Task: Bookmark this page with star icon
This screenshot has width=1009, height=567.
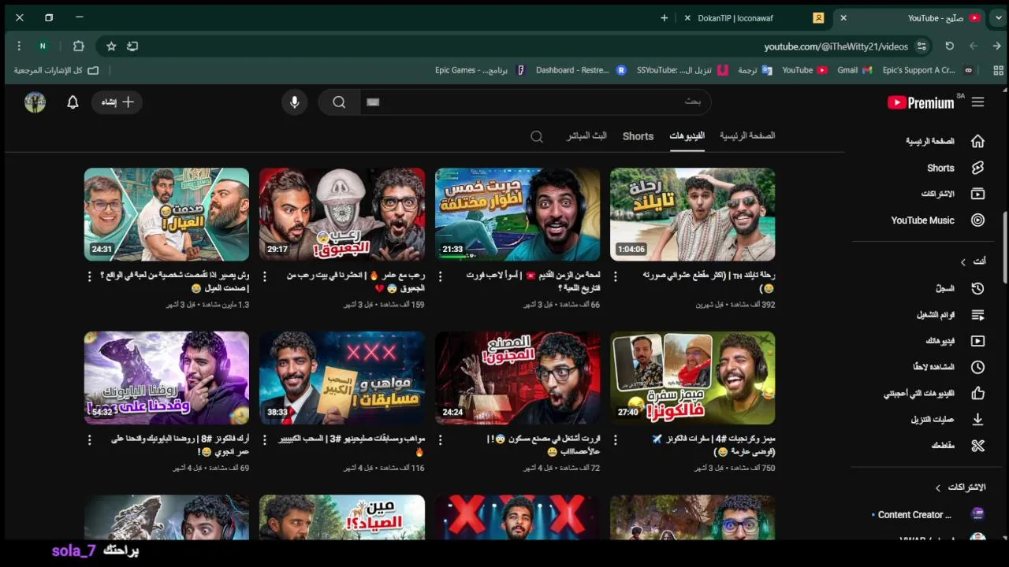Action: (111, 46)
